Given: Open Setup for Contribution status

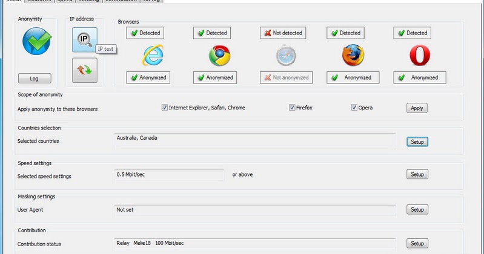Looking at the screenshot, I should click(417, 244).
